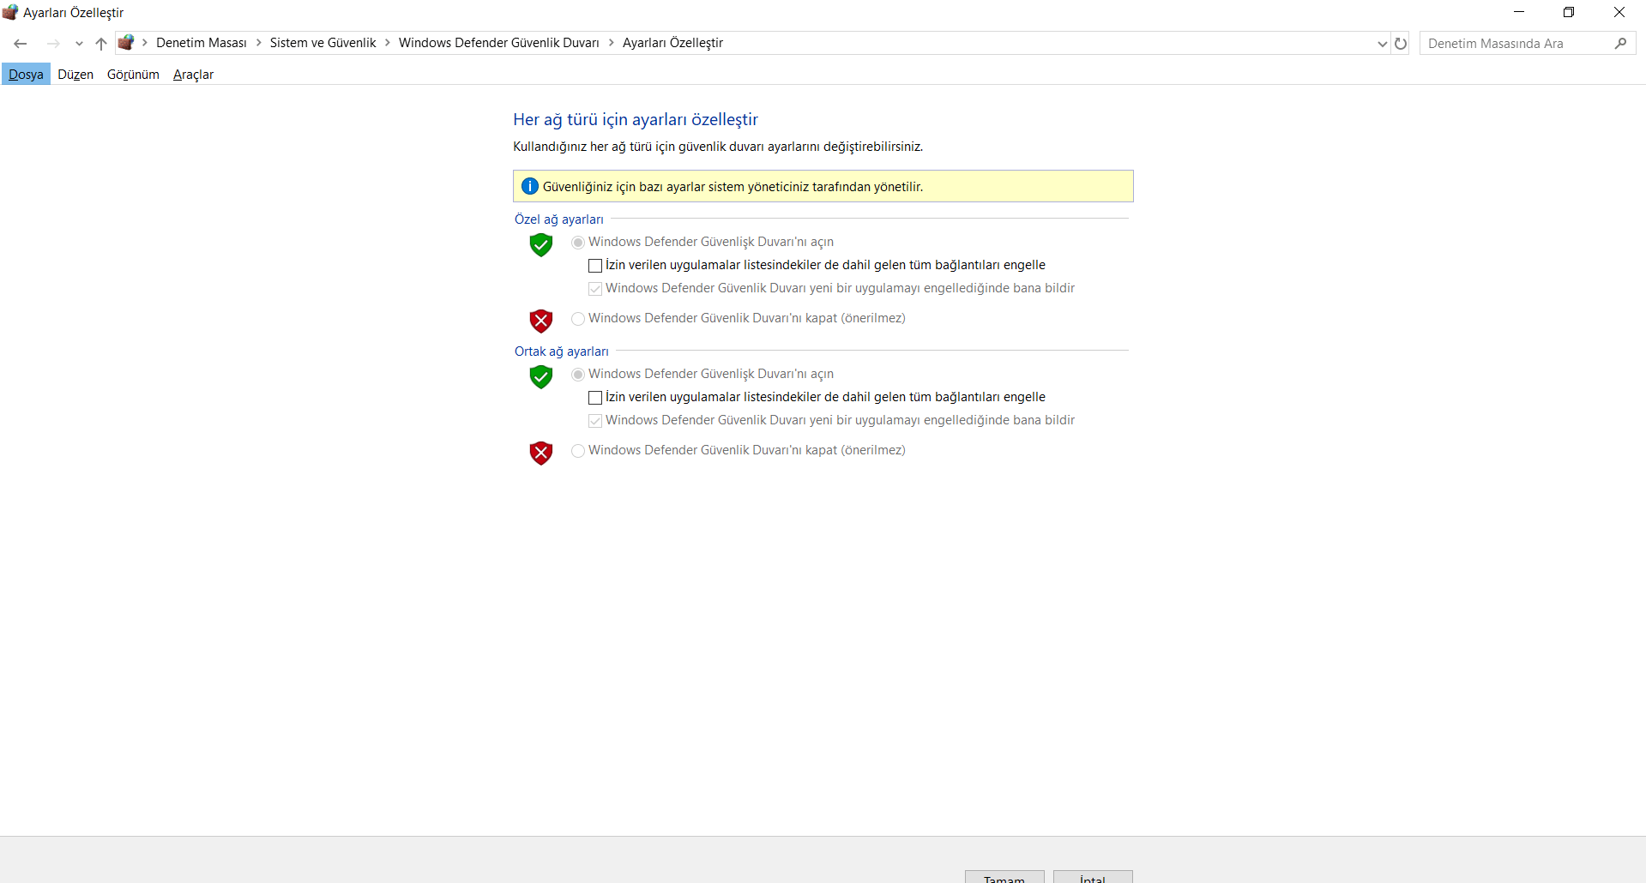Click the Control Panel icon in address bar
1646x883 pixels.
coord(126,43)
